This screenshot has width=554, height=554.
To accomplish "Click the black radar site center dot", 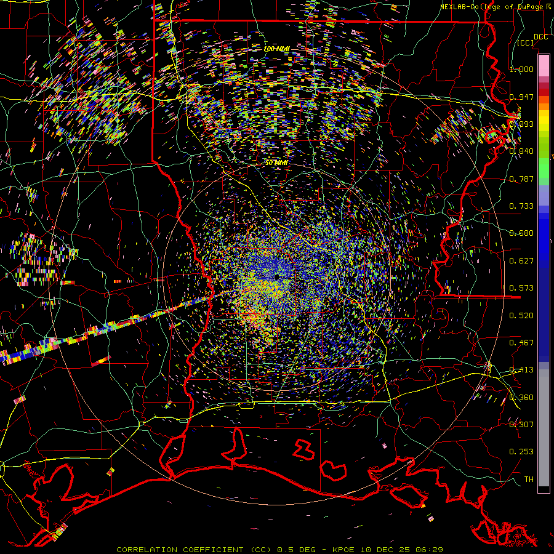I will coord(276,278).
